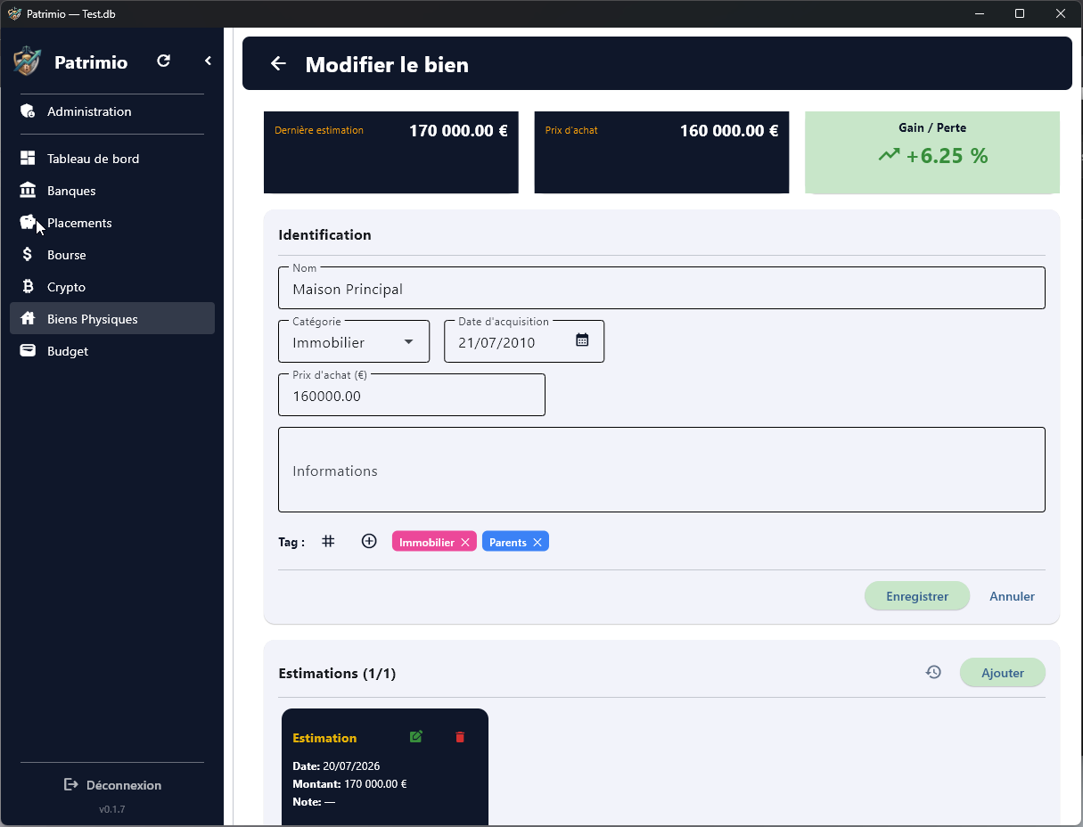Log out via Déconnexion

pos(112,785)
